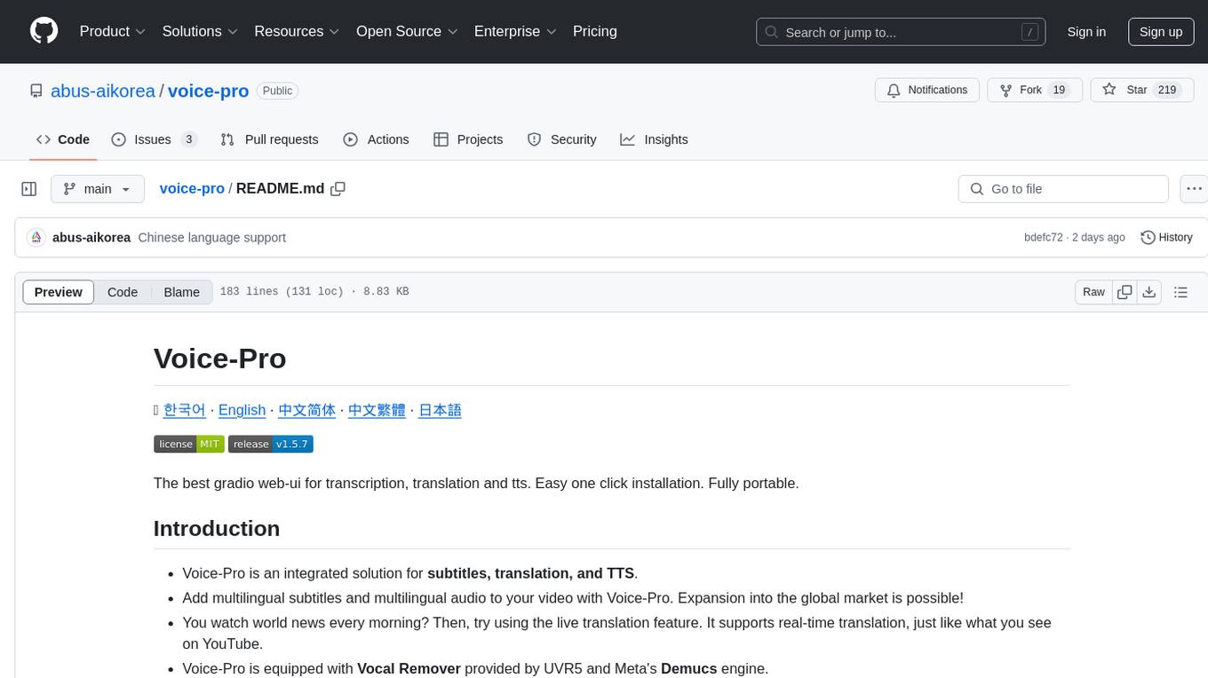1208x678 pixels.
Task: Open the 中文繁體 README link
Action: (377, 410)
